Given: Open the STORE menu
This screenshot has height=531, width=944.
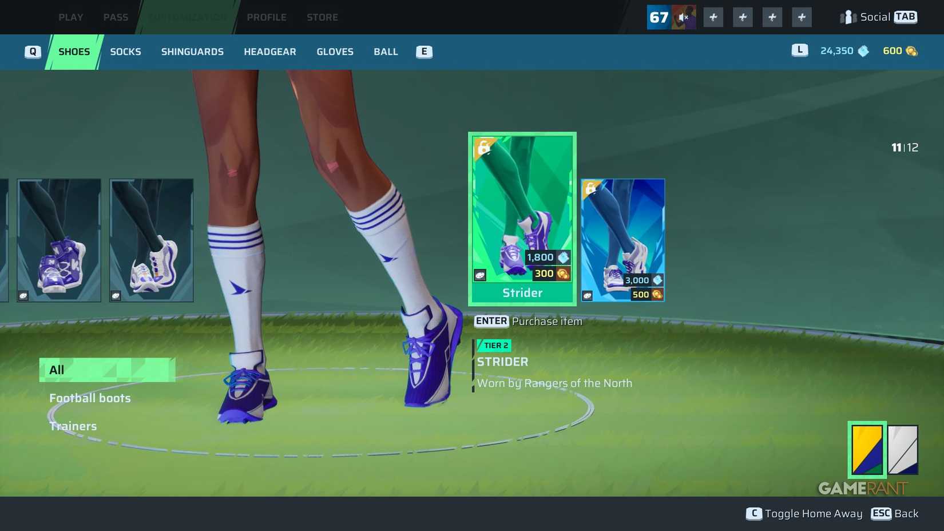Looking at the screenshot, I should pyautogui.click(x=322, y=17).
